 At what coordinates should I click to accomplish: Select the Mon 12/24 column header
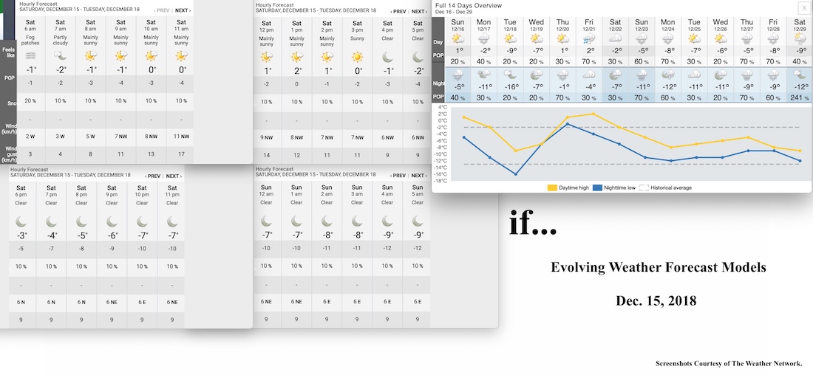point(668,25)
